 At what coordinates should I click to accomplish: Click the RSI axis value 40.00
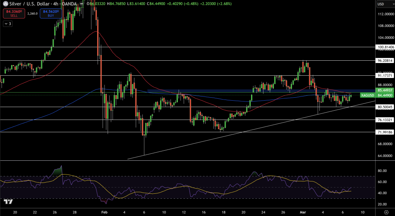[382, 193]
